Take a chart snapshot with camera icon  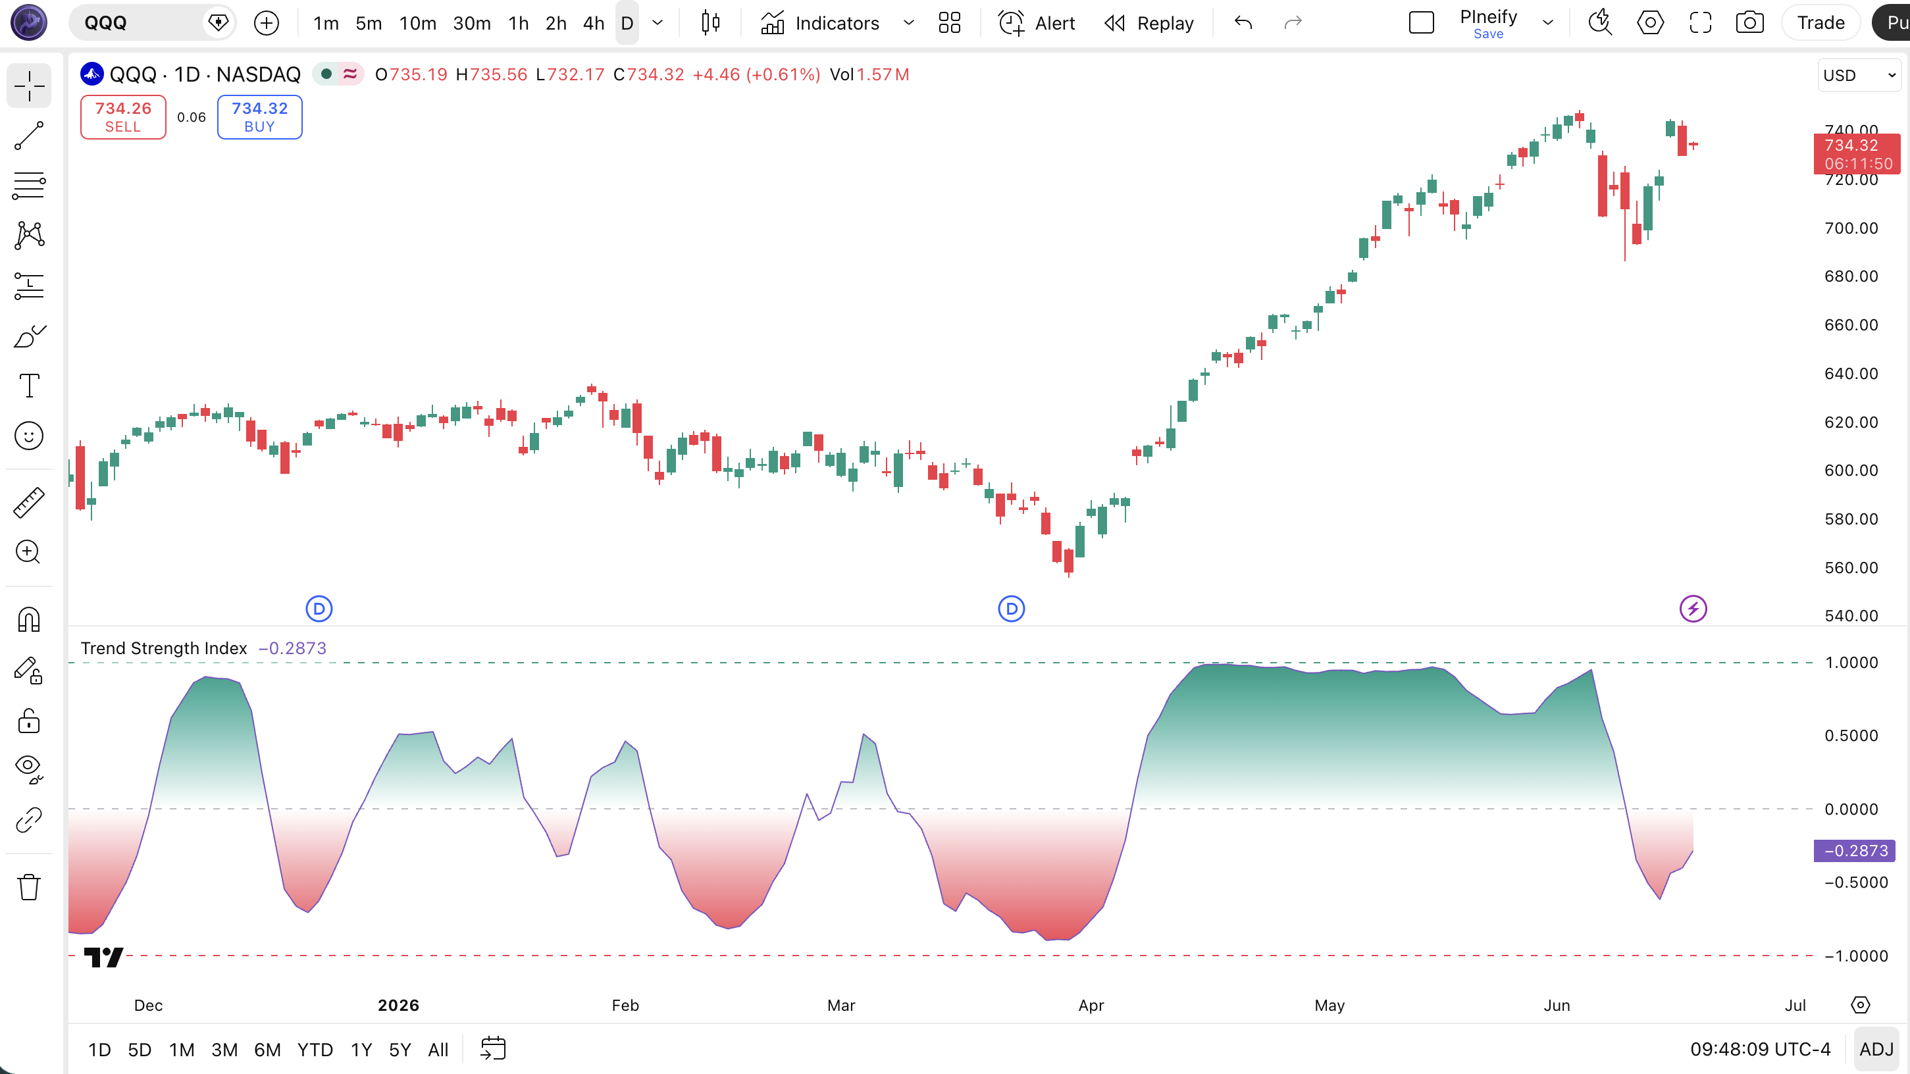tap(1750, 23)
